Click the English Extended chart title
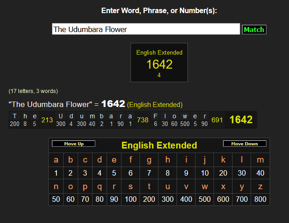This screenshot has width=289, height=223. (159, 145)
